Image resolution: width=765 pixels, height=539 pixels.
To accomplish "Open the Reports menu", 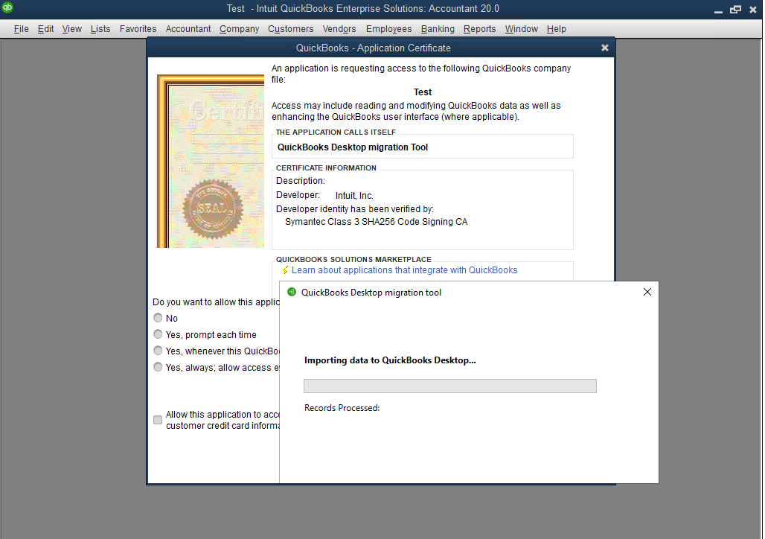I will point(479,29).
